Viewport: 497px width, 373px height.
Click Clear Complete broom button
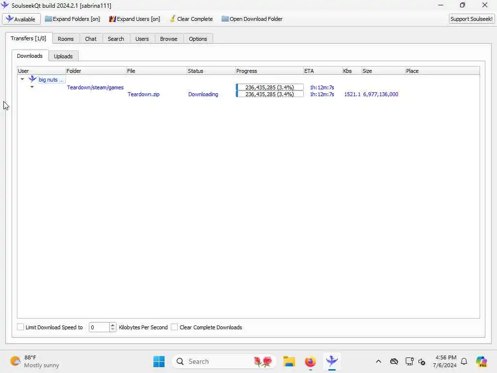(191, 19)
